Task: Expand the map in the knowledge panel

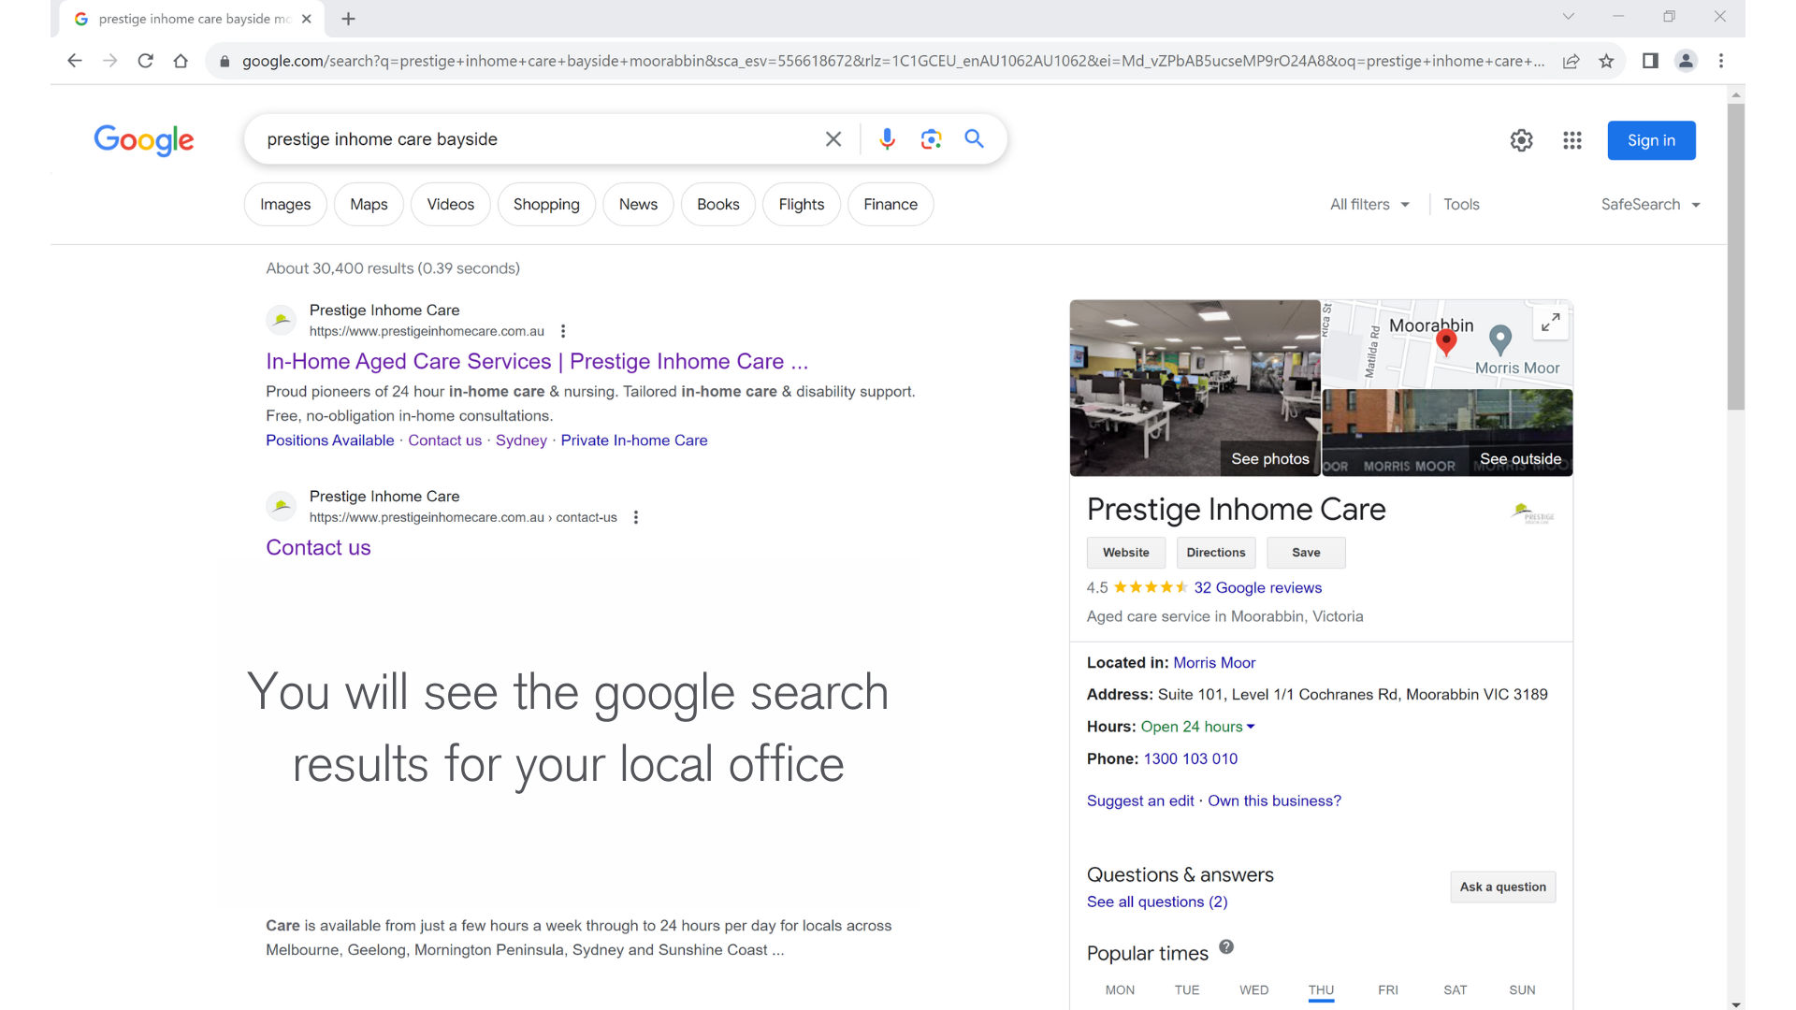Action: pyautogui.click(x=1550, y=323)
